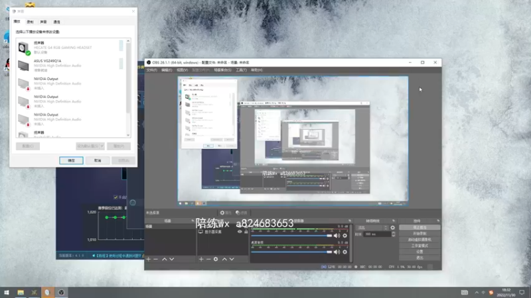Open the transition settings gear icon

click(392, 228)
